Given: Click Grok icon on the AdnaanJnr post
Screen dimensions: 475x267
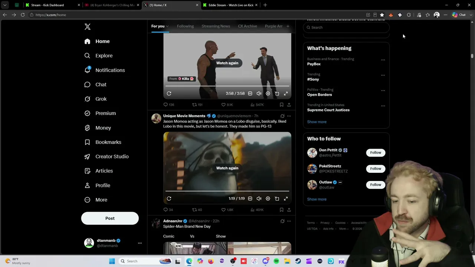Looking at the screenshot, I should [x=282, y=221].
